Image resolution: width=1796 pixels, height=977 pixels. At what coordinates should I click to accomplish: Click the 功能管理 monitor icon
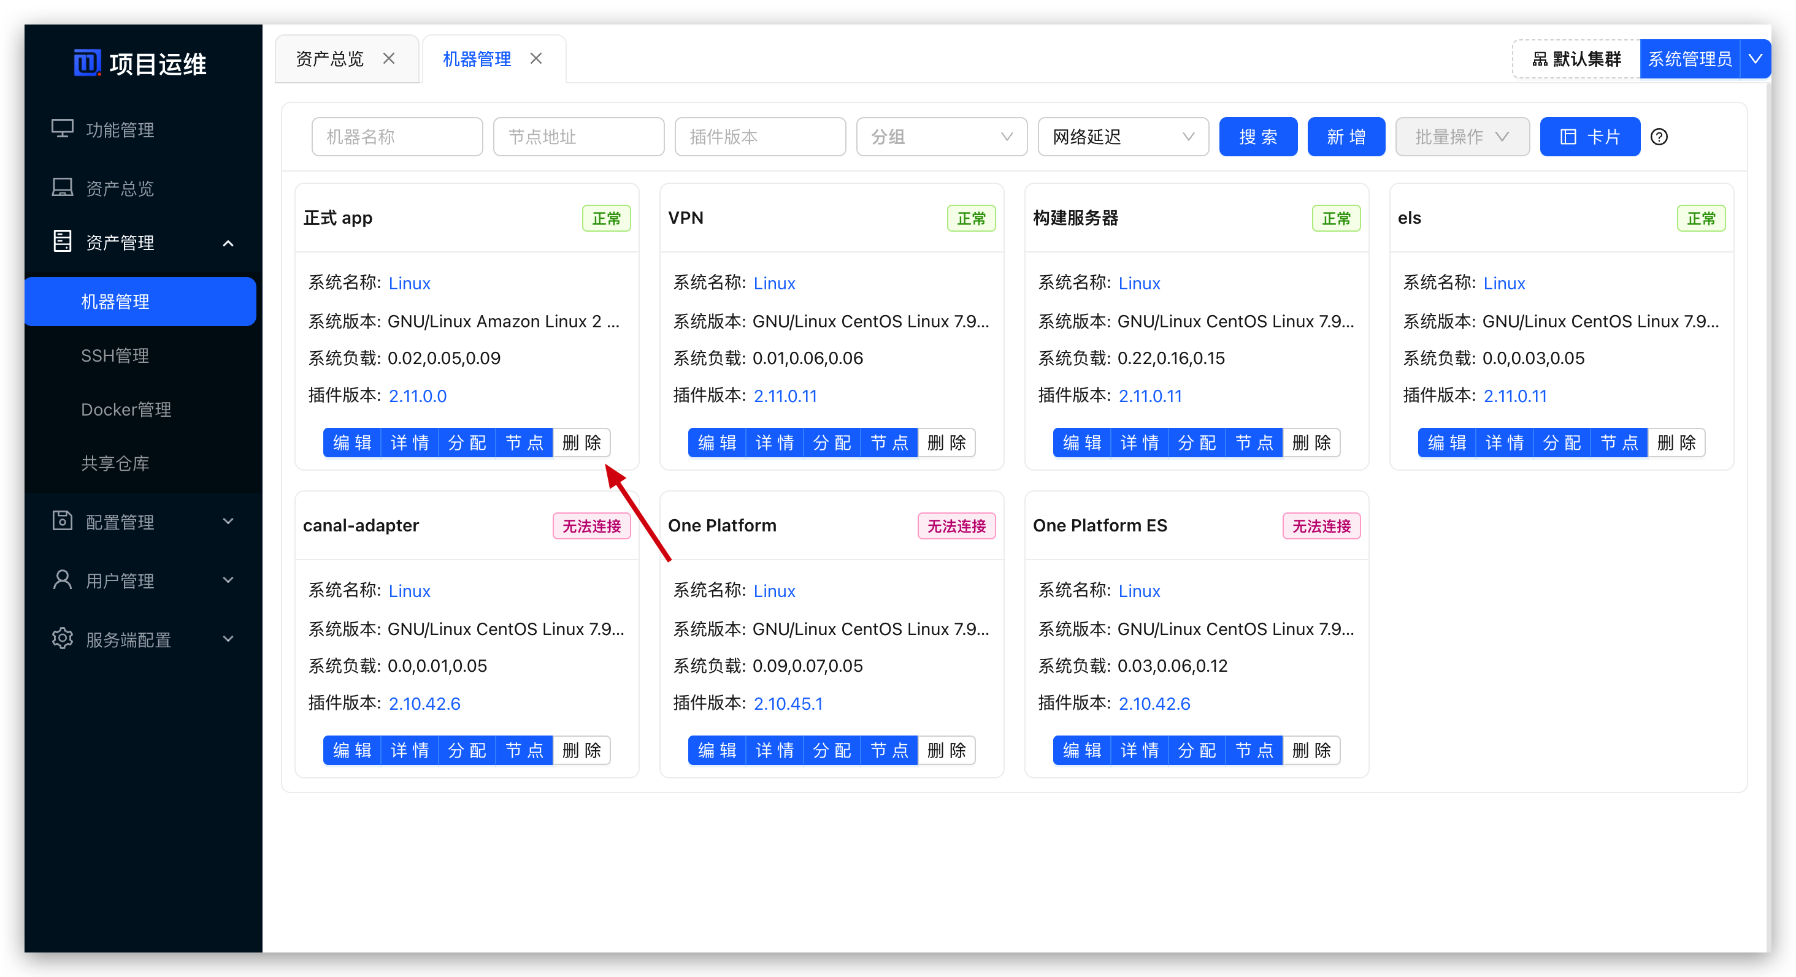pyautogui.click(x=63, y=129)
